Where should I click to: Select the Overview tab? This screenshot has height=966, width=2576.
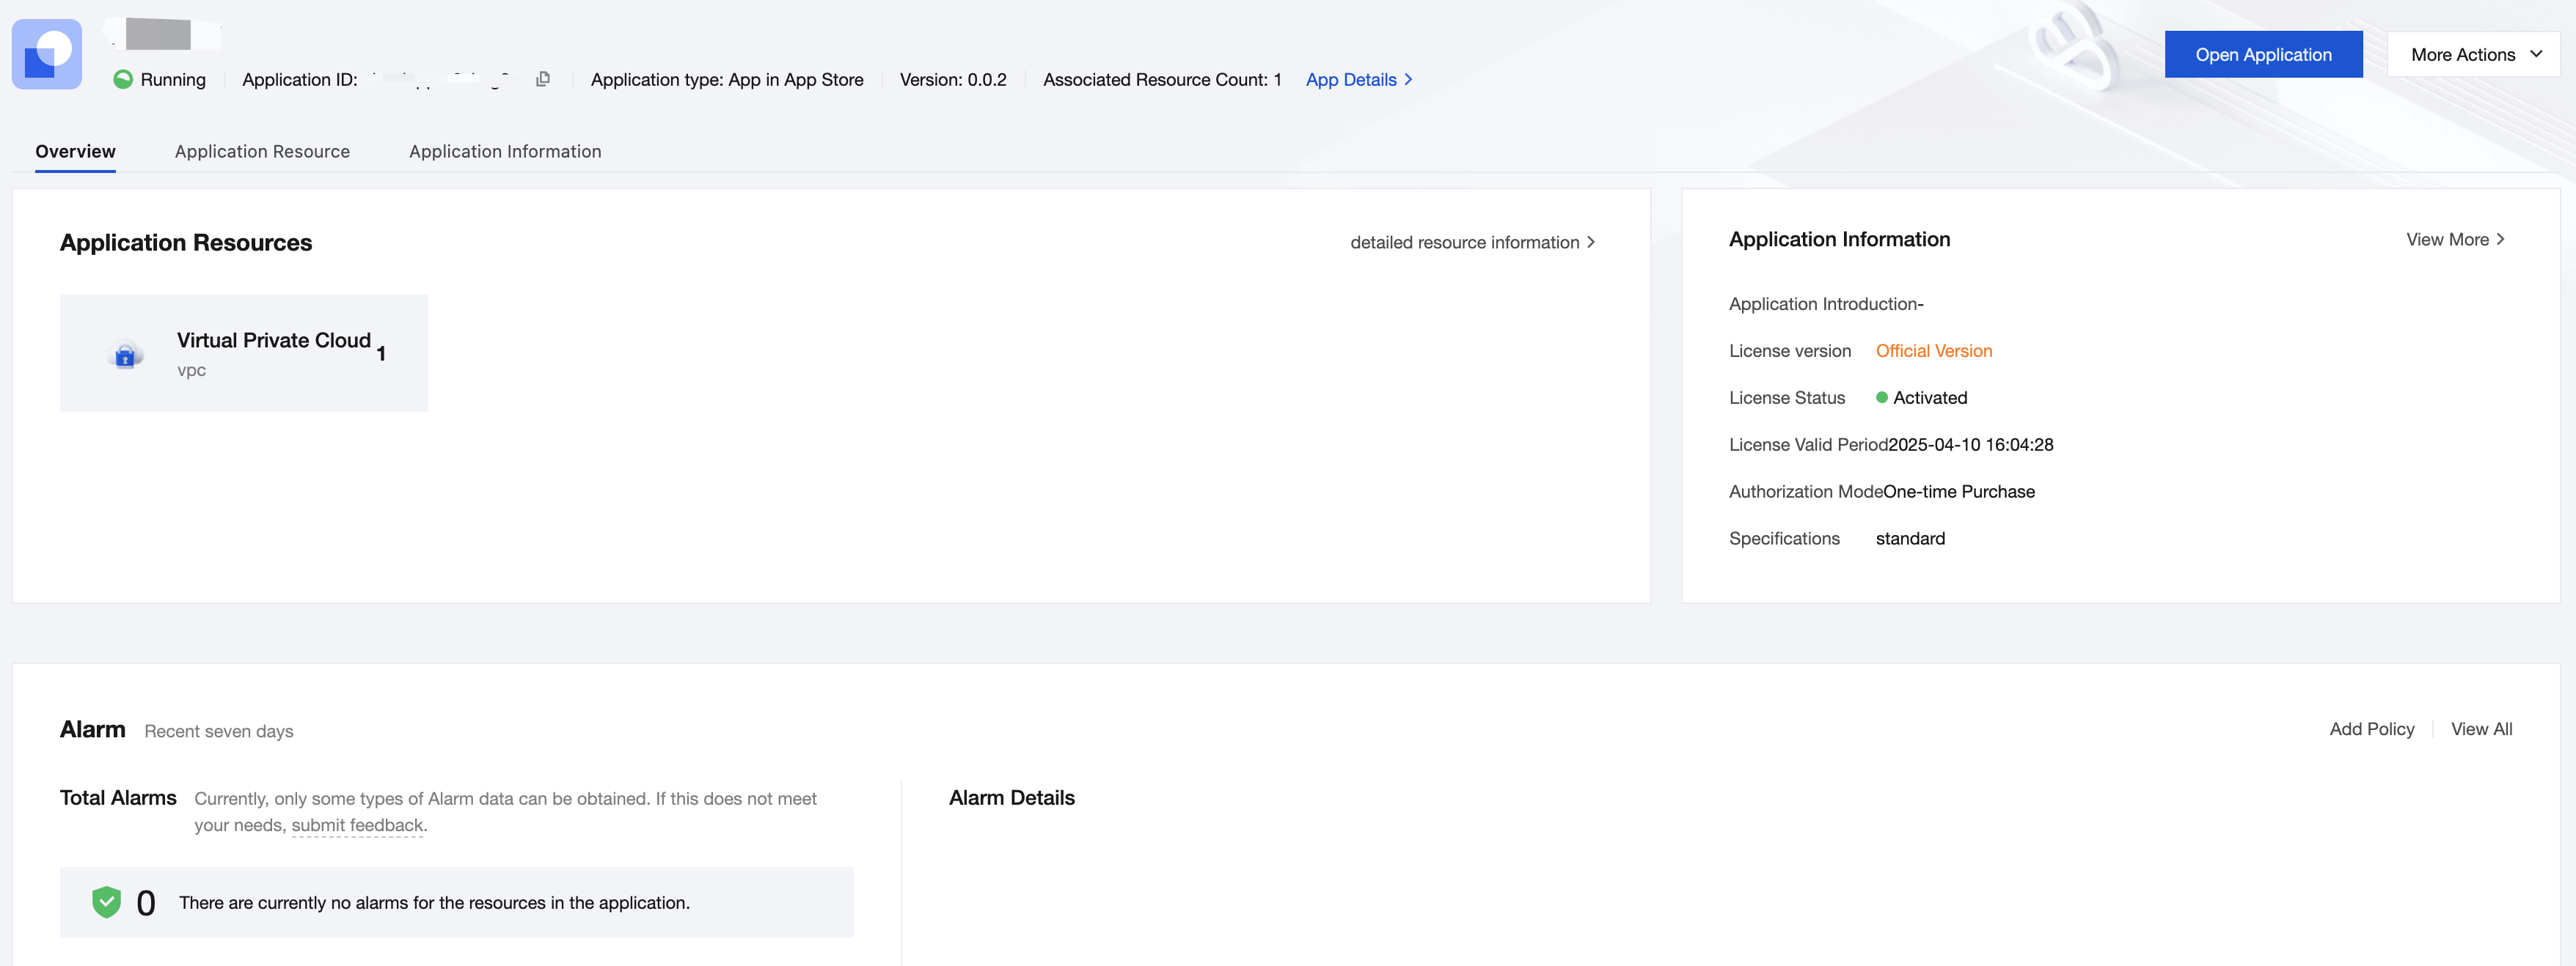pos(75,152)
